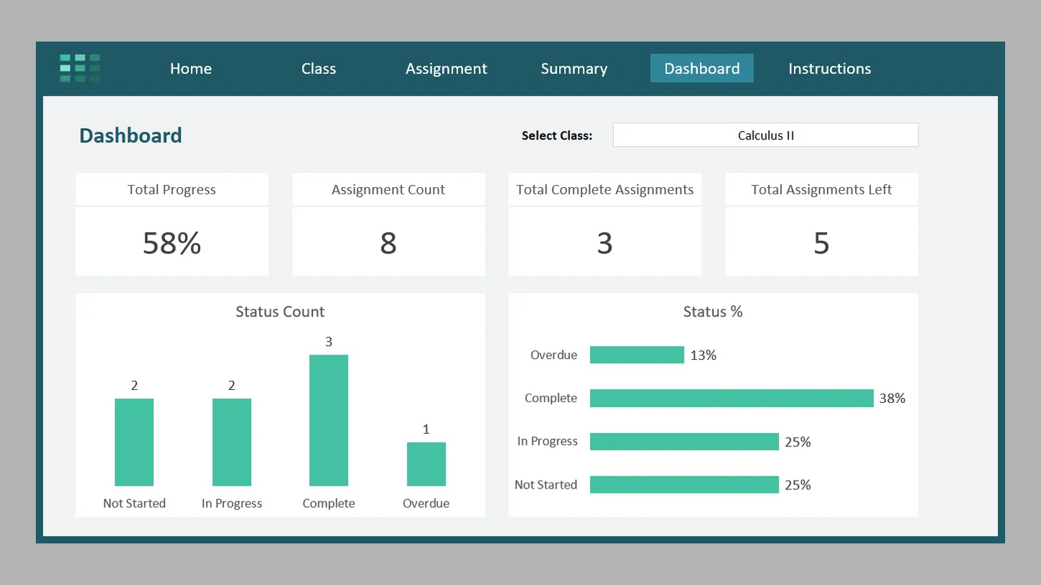Click the Status Count chart title
The image size is (1041, 585).
click(280, 312)
